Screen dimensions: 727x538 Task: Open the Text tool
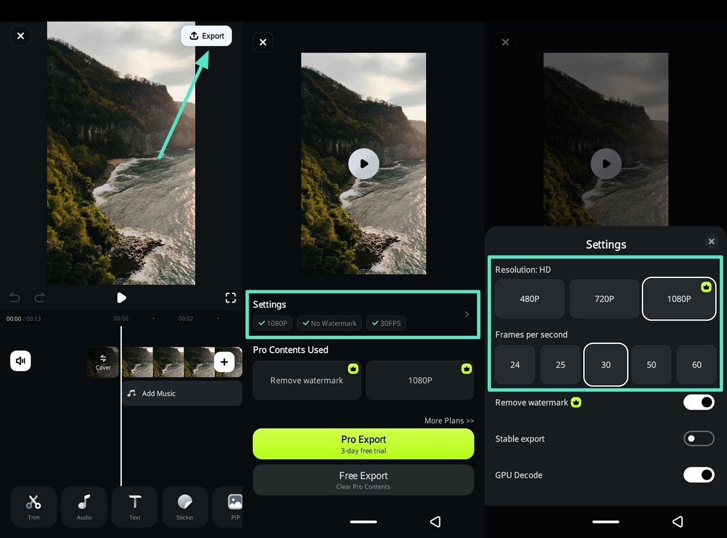[x=135, y=507]
